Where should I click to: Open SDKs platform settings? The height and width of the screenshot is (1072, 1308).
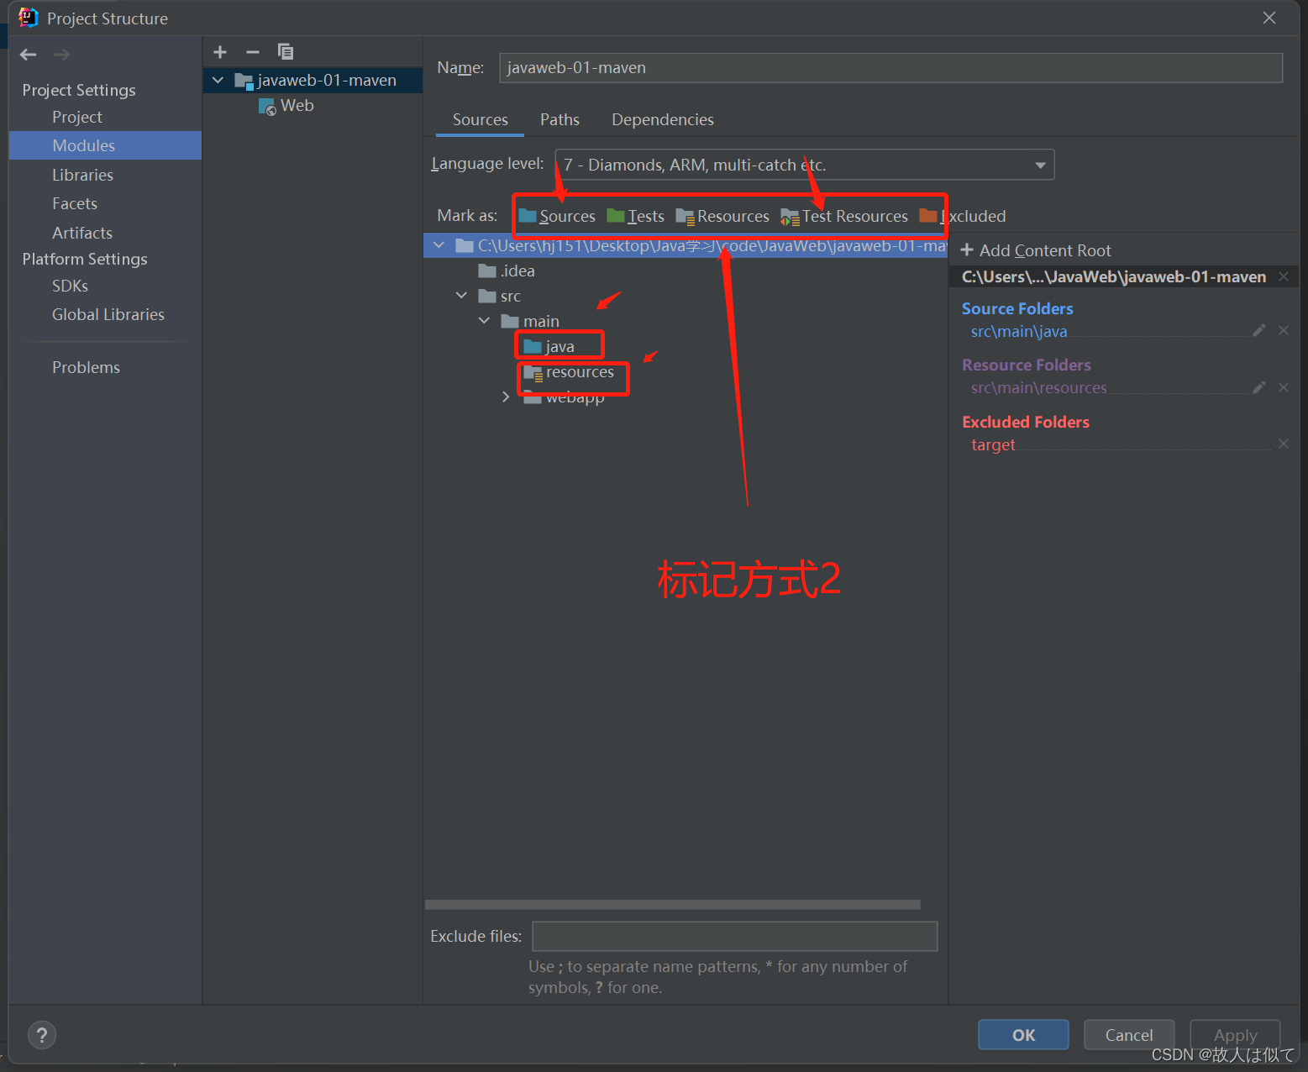[70, 286]
